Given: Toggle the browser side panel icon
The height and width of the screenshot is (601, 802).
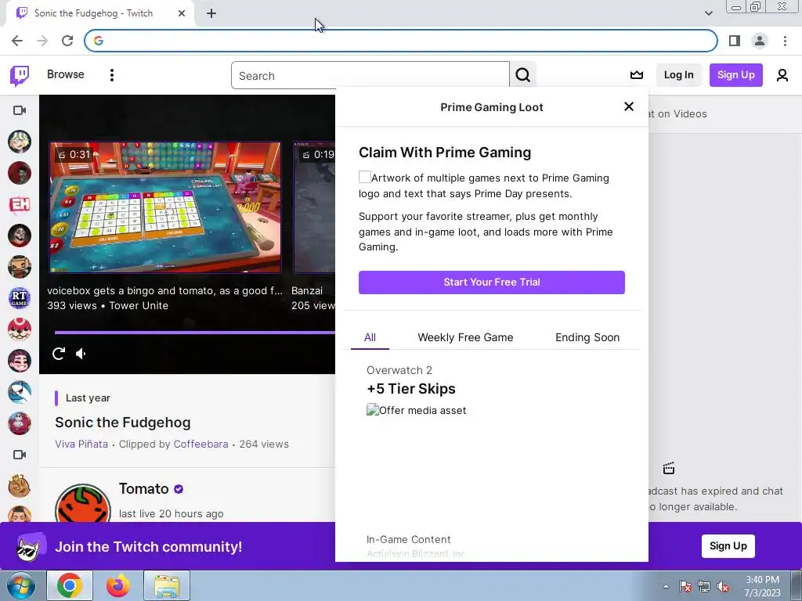Looking at the screenshot, I should (x=735, y=41).
